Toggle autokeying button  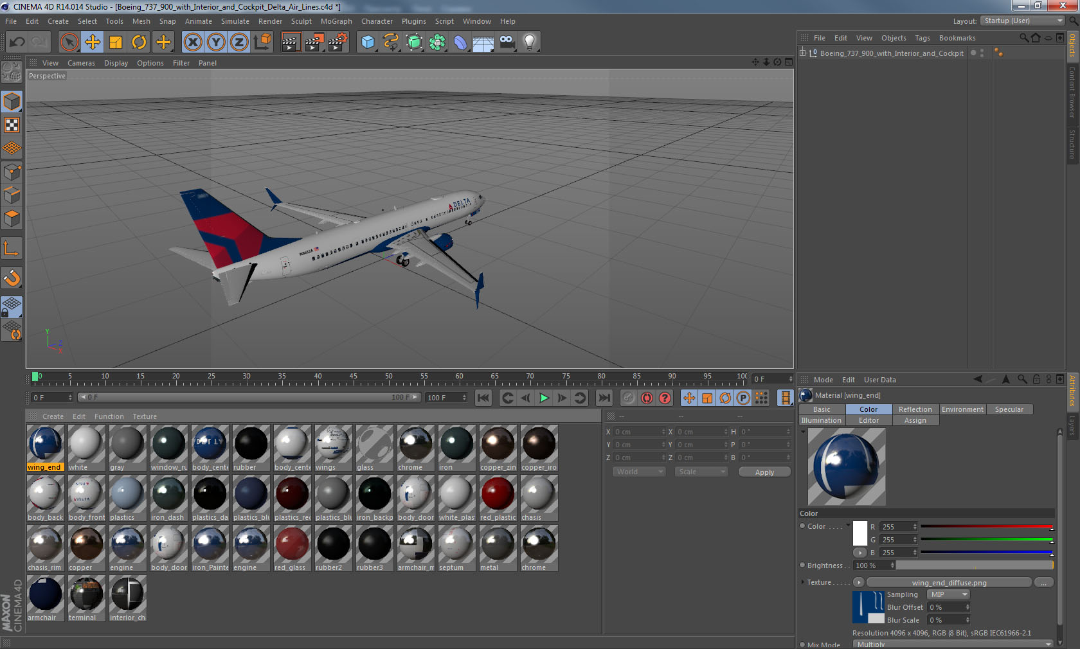click(647, 398)
